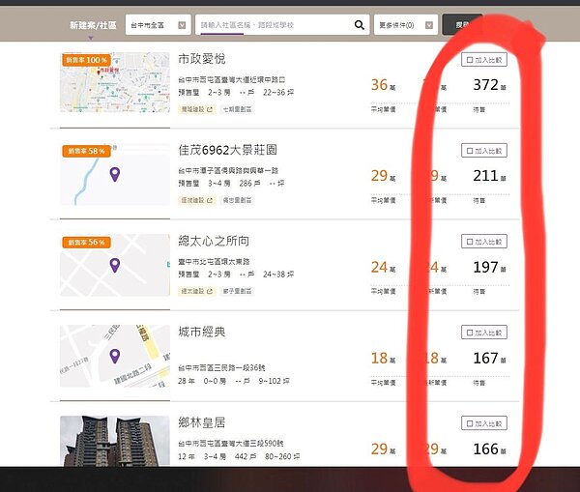The height and width of the screenshot is (492, 580).
Task: Click the purple map pin in 城市經典 map
Action: tap(115, 357)
